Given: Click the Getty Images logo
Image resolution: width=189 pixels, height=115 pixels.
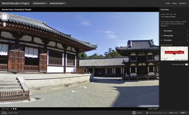Looking at the screenshot, I should 173,113.
